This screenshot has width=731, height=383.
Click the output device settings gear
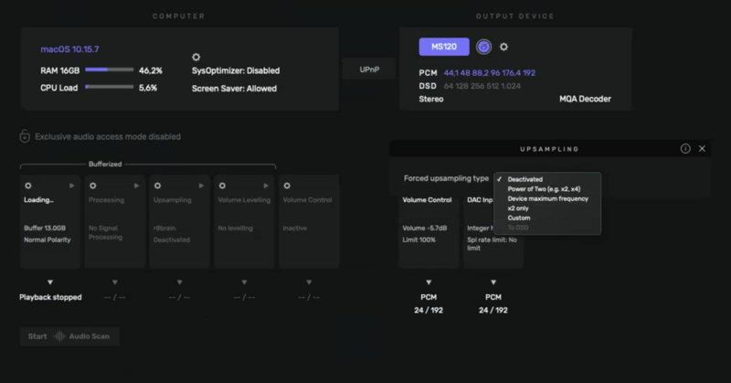(503, 47)
